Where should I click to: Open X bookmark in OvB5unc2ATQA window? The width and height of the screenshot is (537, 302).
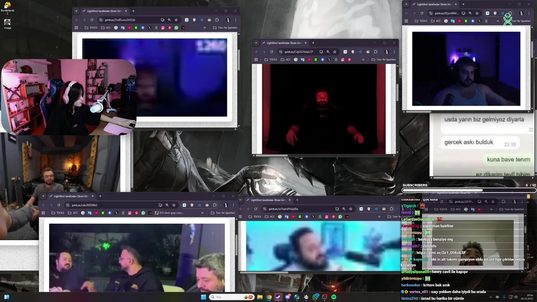tap(149, 28)
